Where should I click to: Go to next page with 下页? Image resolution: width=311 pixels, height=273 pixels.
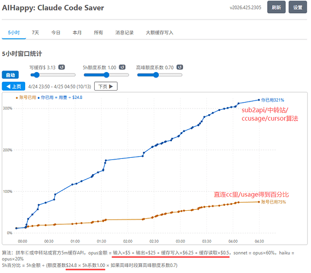106,86
